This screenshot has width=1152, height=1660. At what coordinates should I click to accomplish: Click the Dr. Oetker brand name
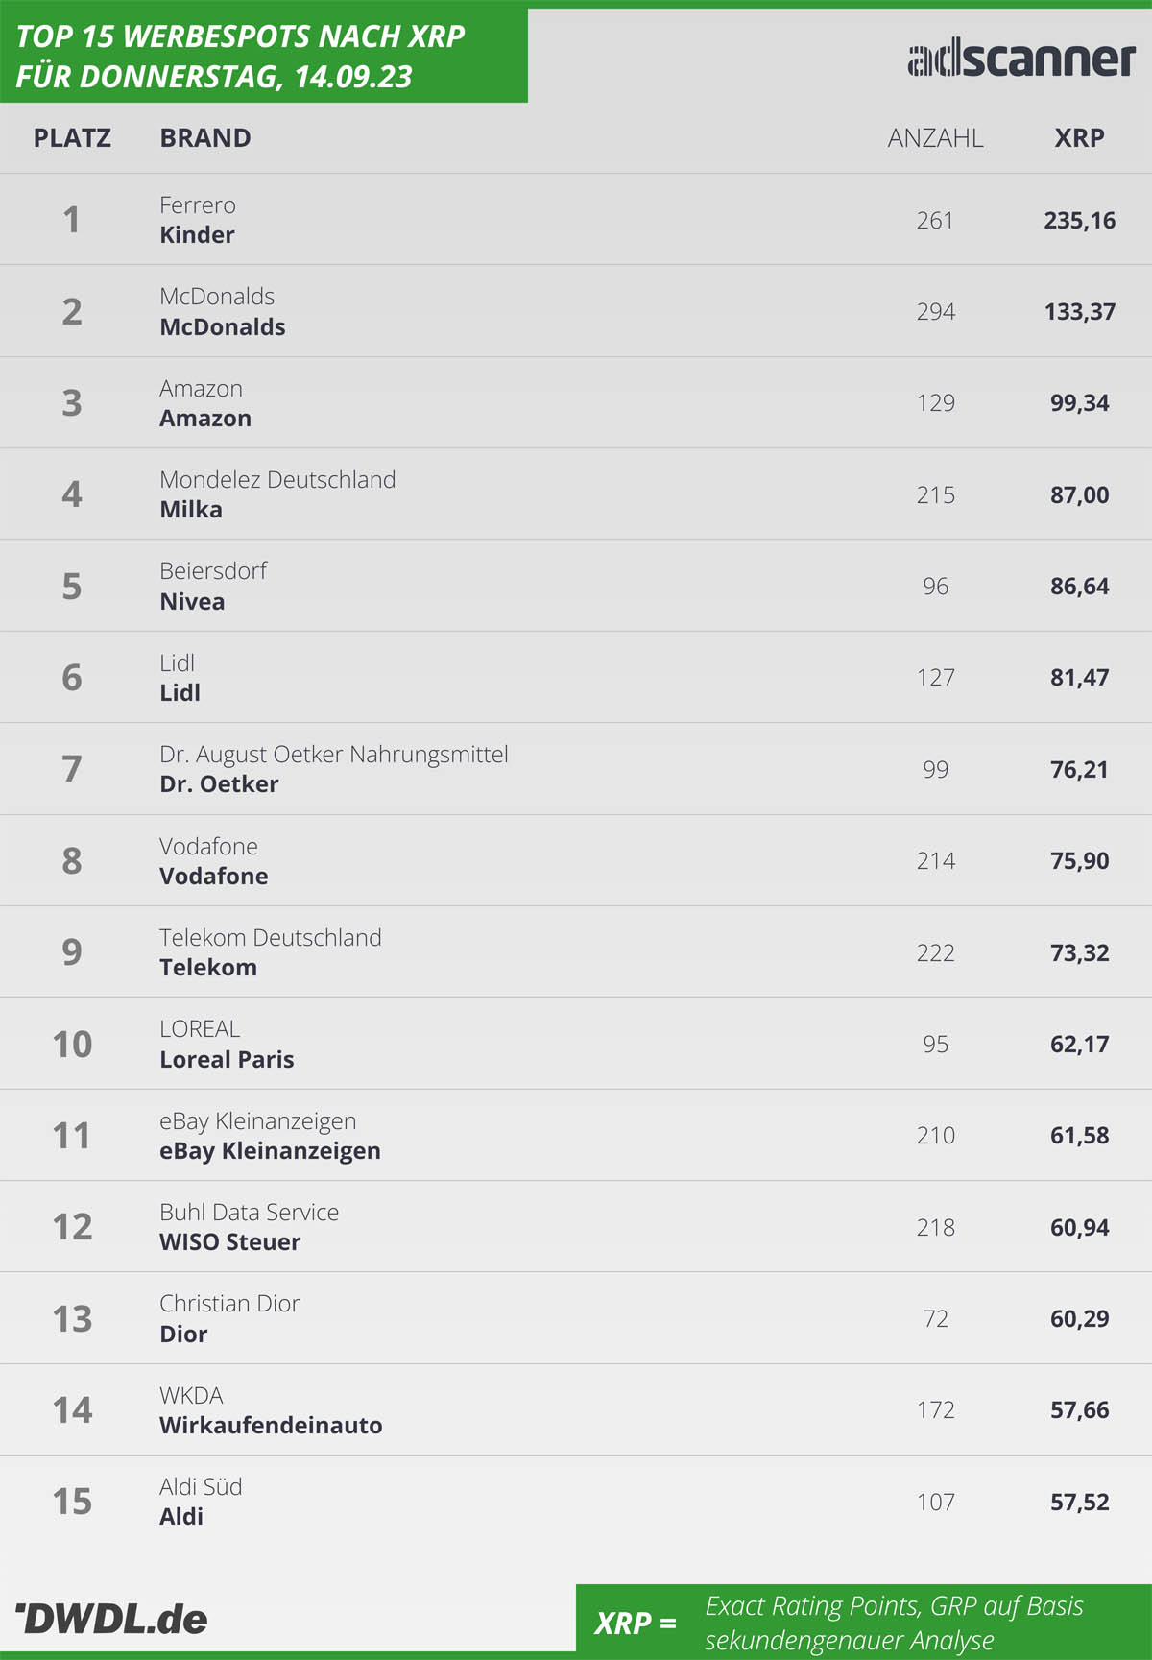pyautogui.click(x=219, y=784)
